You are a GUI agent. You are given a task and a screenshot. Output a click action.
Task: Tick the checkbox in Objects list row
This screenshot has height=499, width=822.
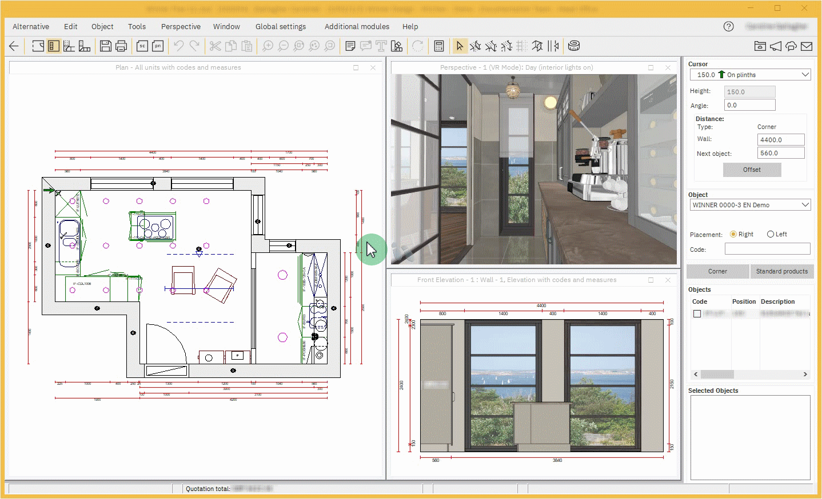697,313
